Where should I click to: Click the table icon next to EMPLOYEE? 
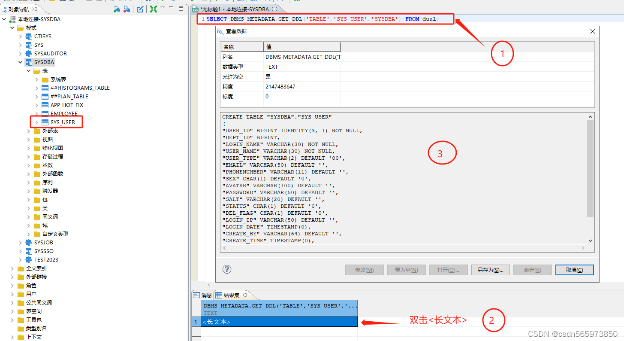pyautogui.click(x=45, y=113)
